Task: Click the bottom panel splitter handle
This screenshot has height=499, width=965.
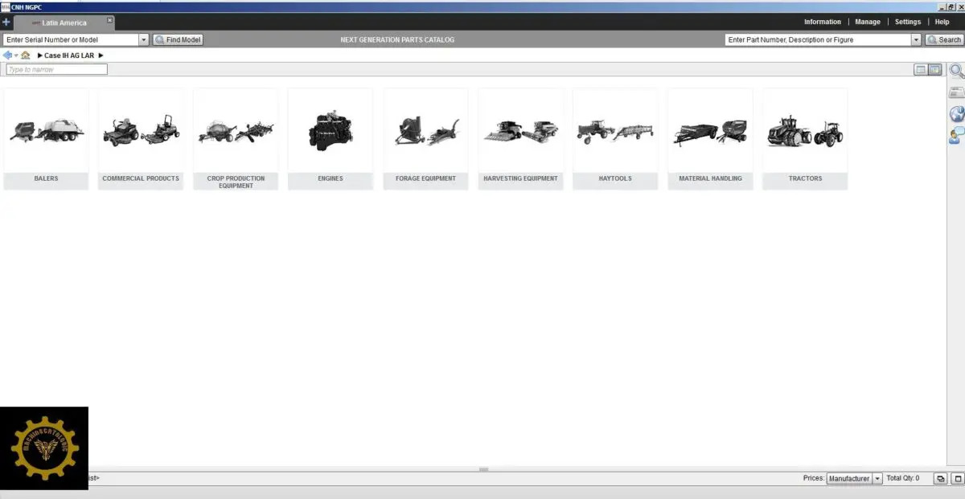Action: 483,469
